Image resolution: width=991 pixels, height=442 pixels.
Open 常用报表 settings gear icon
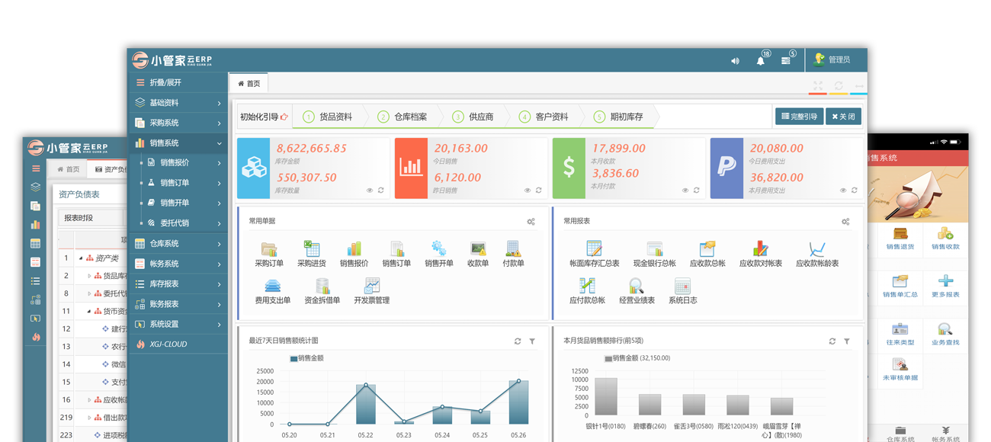[845, 222]
